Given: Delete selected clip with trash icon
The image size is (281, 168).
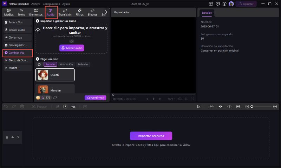Looking at the screenshot, I should [22, 107].
